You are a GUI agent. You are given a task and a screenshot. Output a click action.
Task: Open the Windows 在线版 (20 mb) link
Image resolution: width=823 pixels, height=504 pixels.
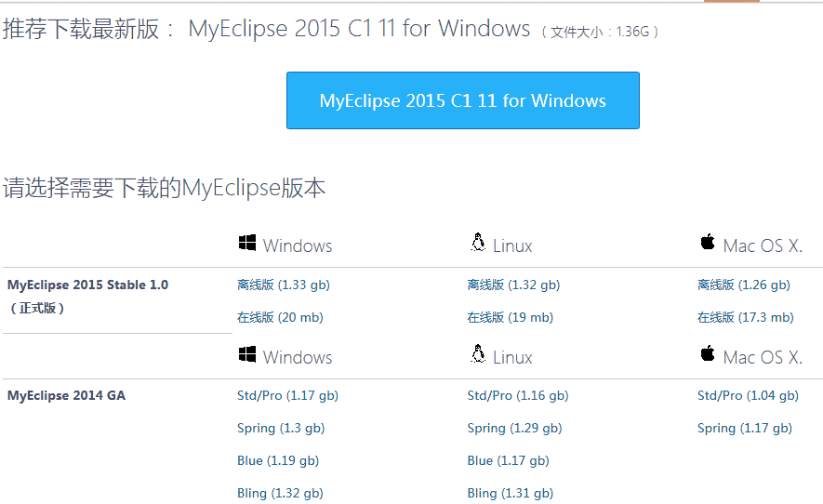point(280,317)
